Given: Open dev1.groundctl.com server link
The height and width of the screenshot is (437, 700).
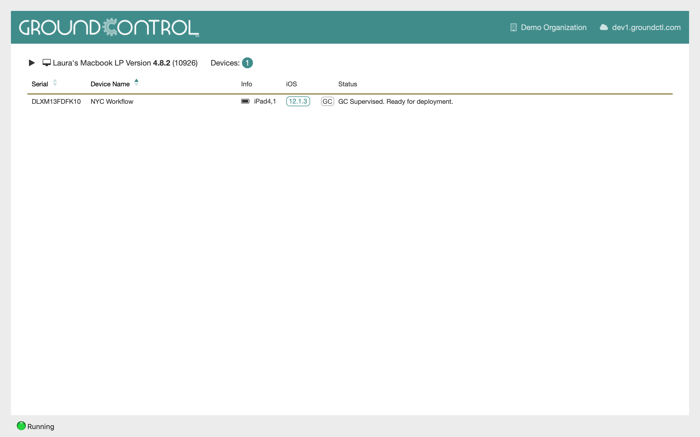Looking at the screenshot, I should [646, 28].
